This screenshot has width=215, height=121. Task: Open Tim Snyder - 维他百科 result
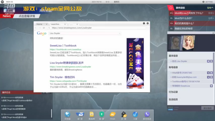pos(62,77)
